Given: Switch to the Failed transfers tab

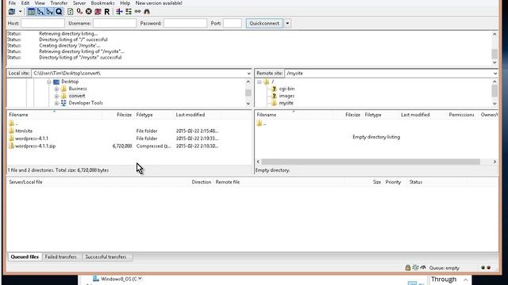Looking at the screenshot, I should (60, 256).
